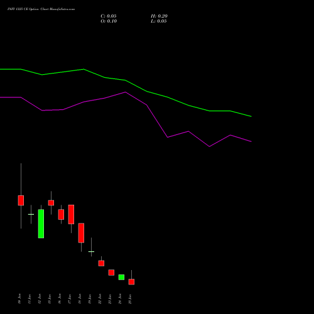Click the red candle for 23 Jun
314x314 pixels.
point(111,273)
